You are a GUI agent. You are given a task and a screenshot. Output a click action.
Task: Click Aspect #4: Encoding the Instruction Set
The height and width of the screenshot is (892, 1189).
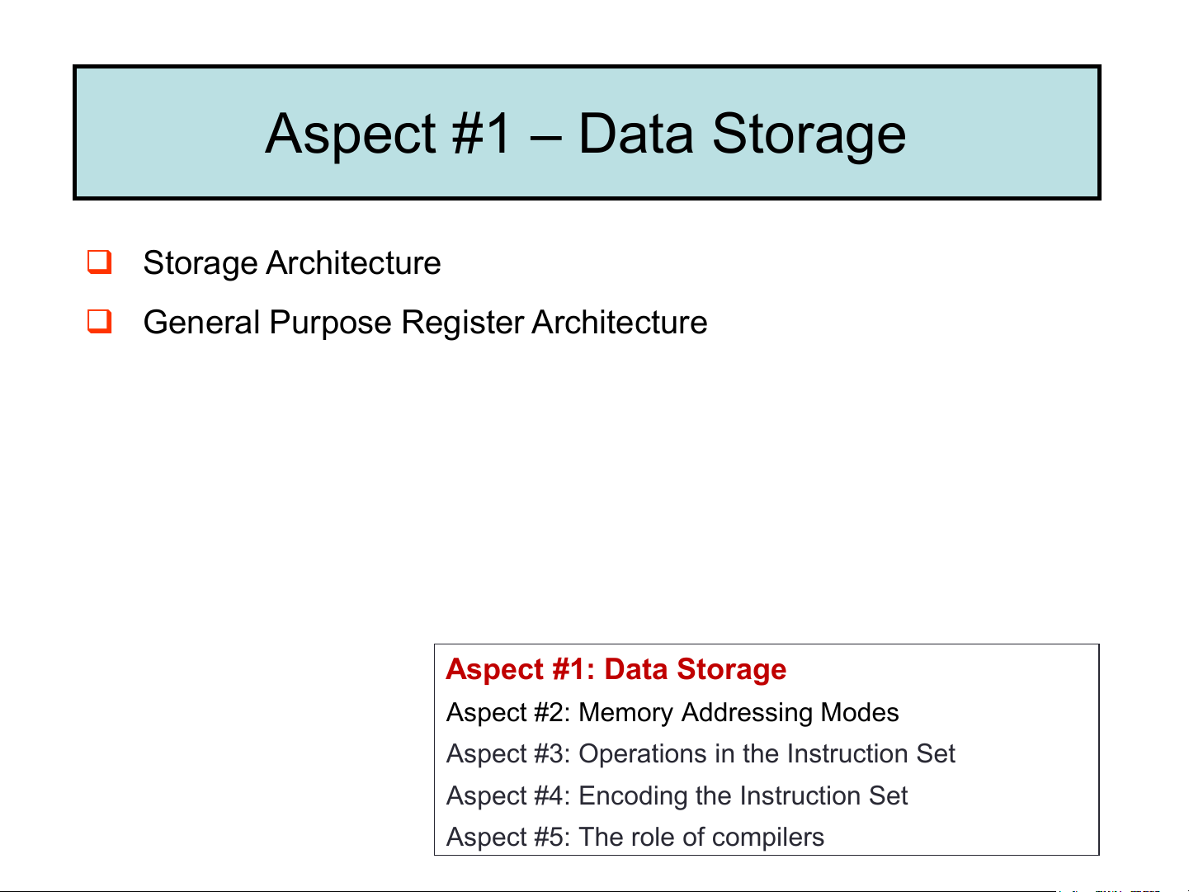pyautogui.click(x=677, y=795)
